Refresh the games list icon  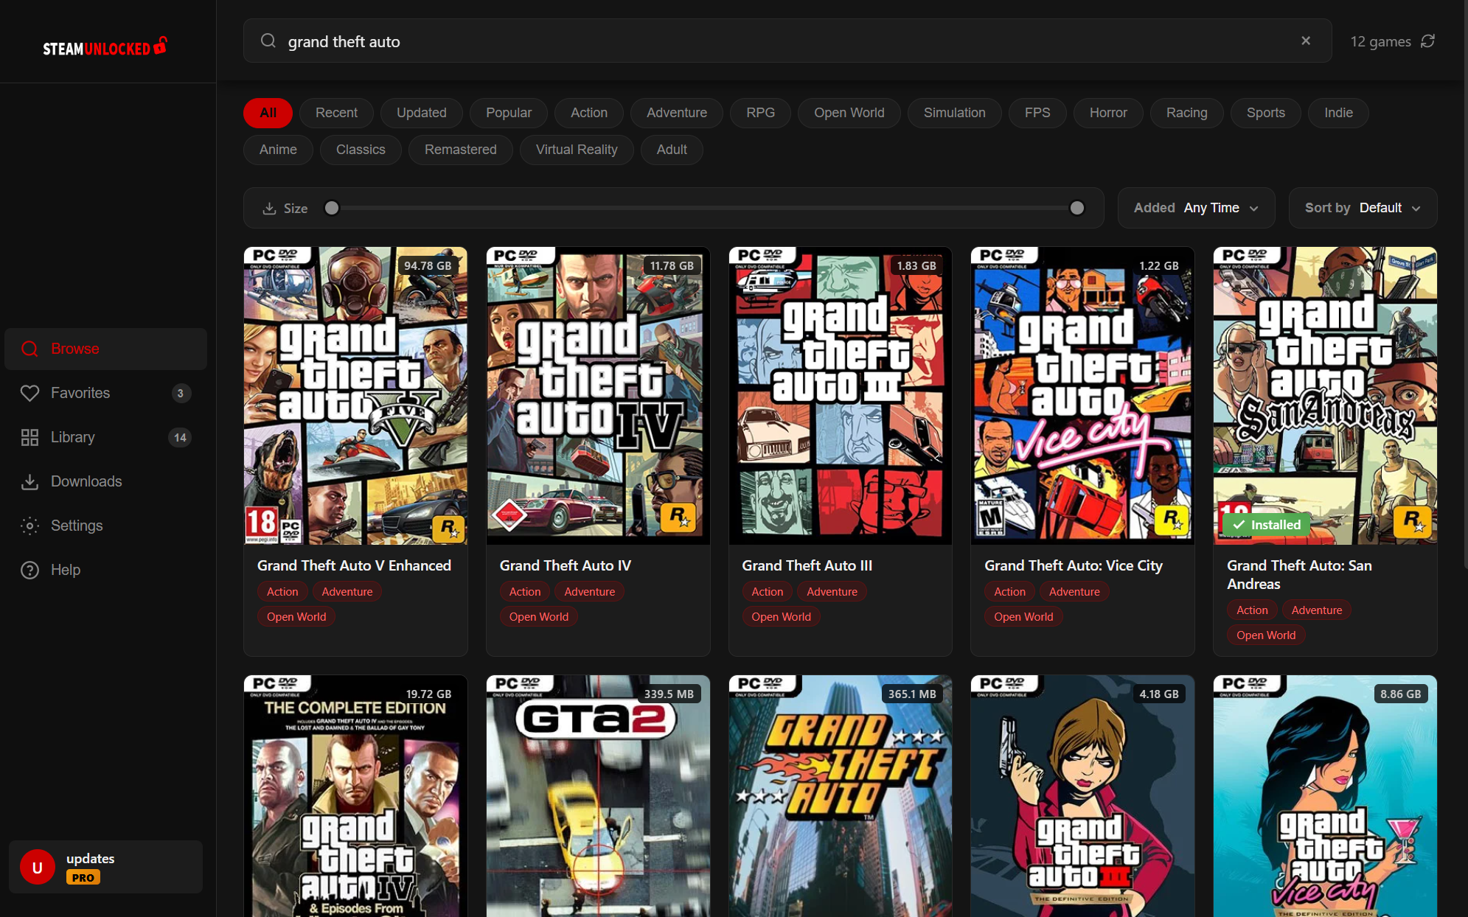point(1428,41)
